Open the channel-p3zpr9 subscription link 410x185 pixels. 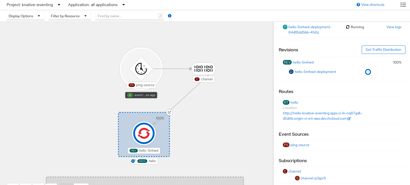pyautogui.click(x=313, y=178)
